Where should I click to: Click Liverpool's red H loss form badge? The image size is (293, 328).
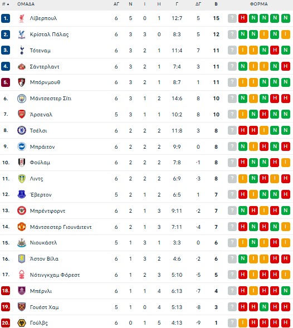243,18
